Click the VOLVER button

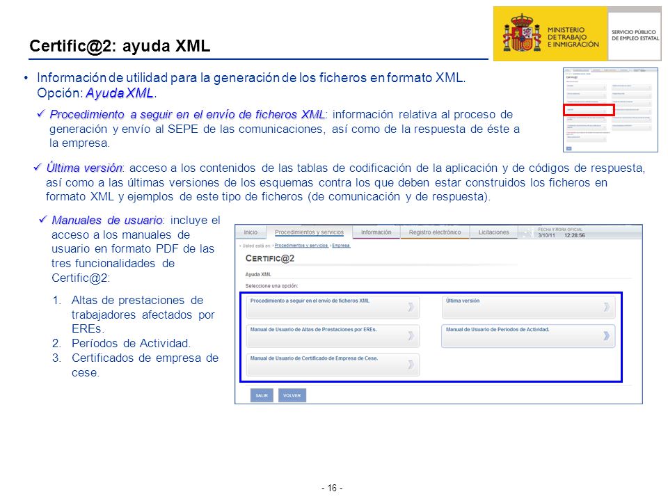292,395
